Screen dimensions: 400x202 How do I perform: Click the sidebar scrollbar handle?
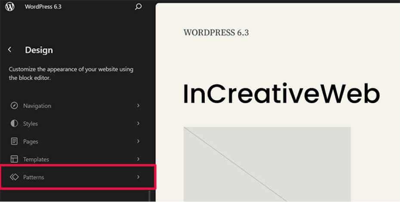click(150, 196)
